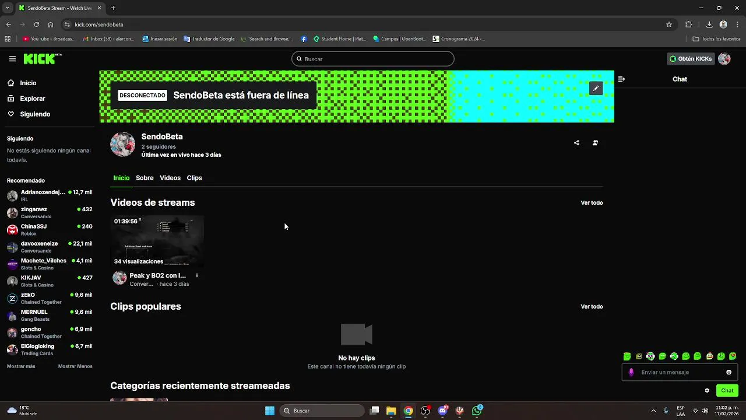The height and width of the screenshot is (420, 746).
Task: Open recommended channel zEKO
Action: click(x=50, y=298)
